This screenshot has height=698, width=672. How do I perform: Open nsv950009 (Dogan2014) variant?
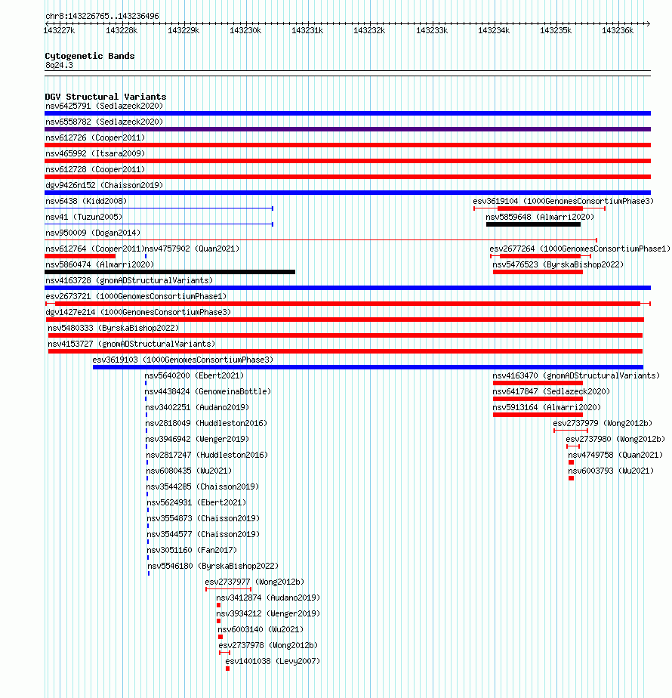[x=93, y=233]
